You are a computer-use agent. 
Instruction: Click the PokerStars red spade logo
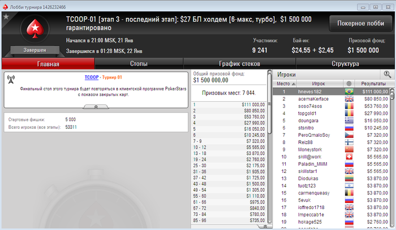click(x=35, y=28)
